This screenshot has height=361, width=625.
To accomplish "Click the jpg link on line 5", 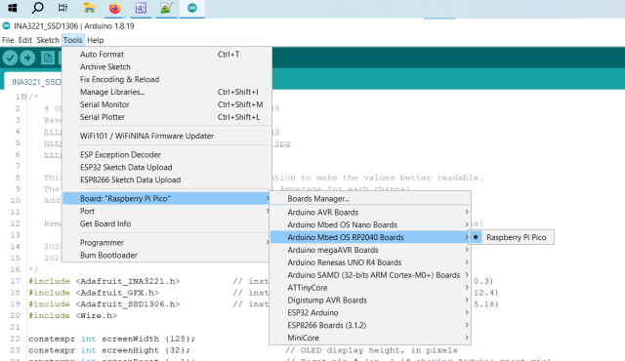I will 282,142.
